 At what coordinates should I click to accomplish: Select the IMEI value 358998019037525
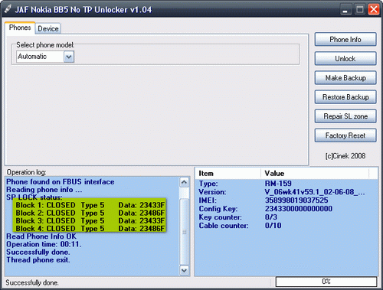point(296,200)
